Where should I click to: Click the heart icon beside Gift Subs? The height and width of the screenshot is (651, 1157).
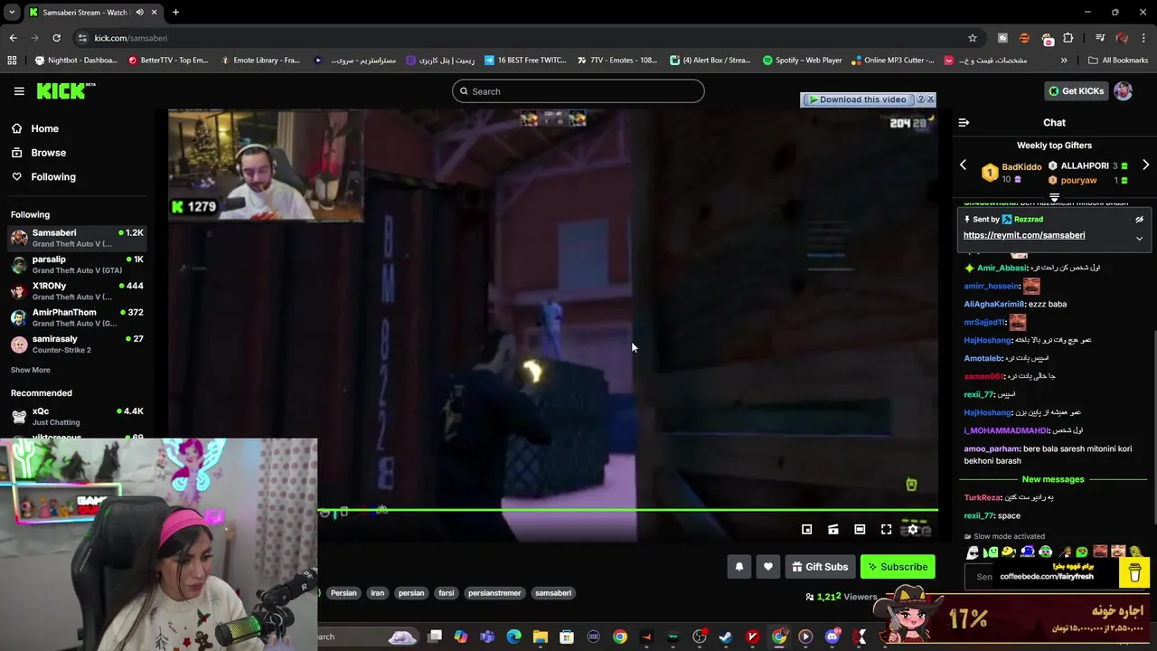pos(767,567)
